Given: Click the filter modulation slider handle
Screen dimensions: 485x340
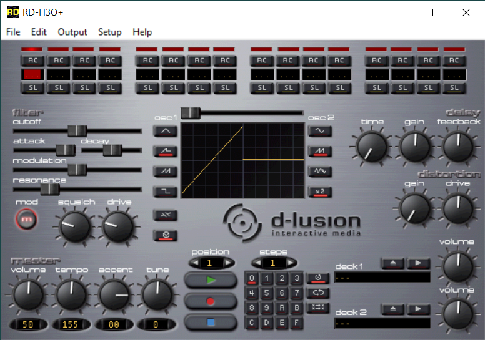Looking at the screenshot, I should (x=77, y=170).
